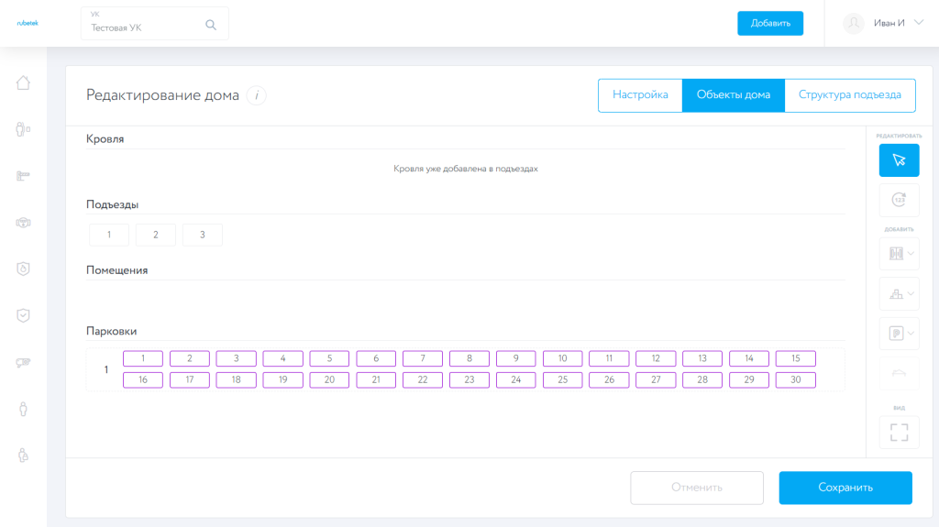Switch to the Объекты дома tab

click(x=733, y=95)
